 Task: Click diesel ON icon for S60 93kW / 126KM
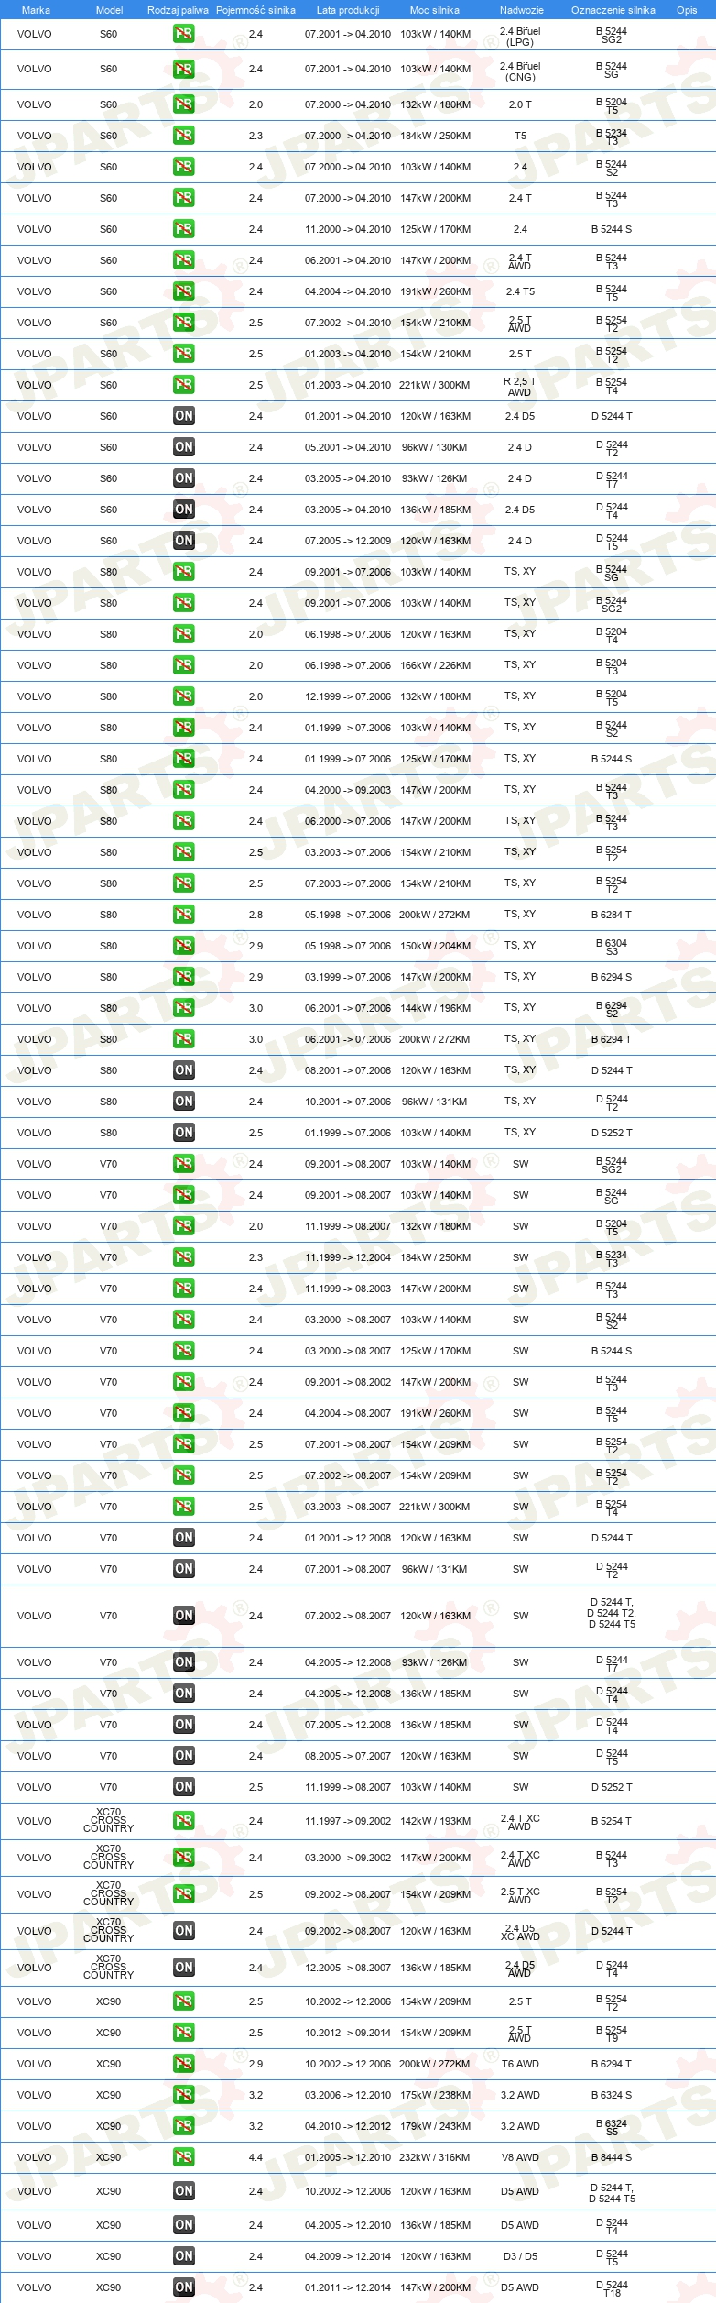coord(184,478)
